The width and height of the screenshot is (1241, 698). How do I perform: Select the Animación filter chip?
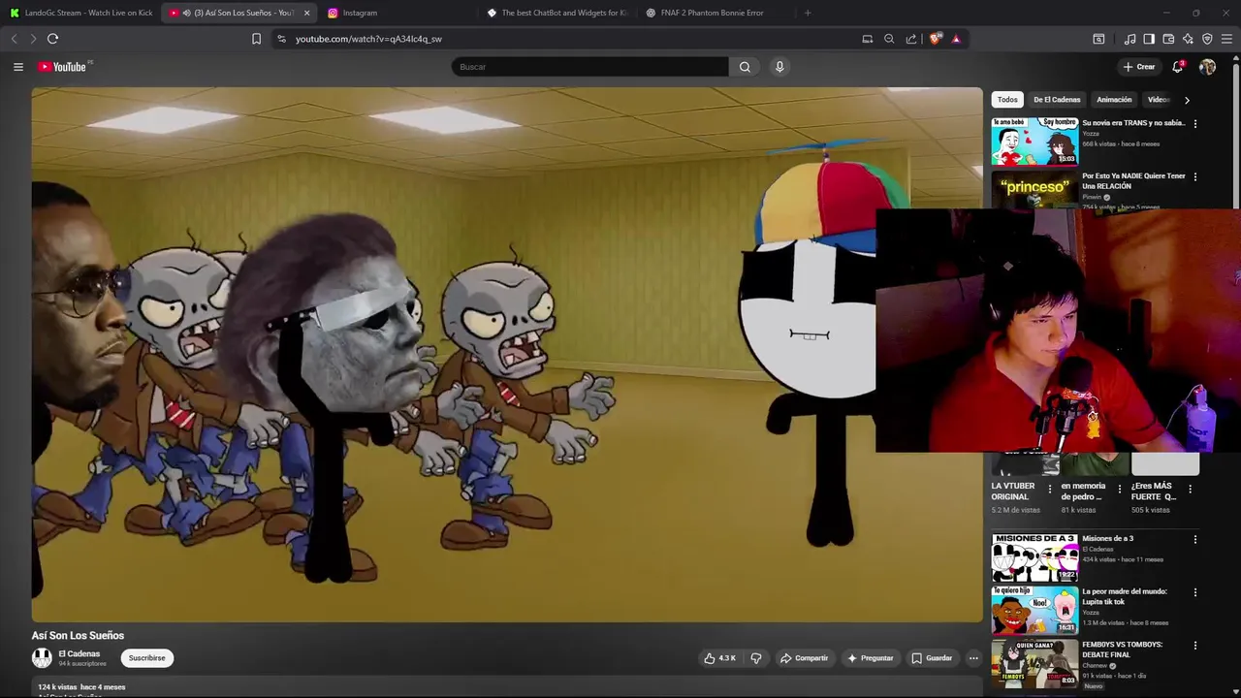point(1114,100)
